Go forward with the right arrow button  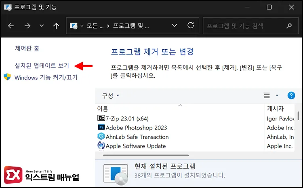[27, 25]
